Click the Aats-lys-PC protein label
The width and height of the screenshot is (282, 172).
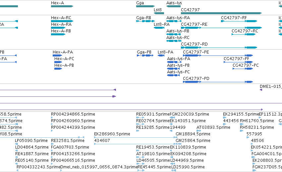[x=178, y=72]
